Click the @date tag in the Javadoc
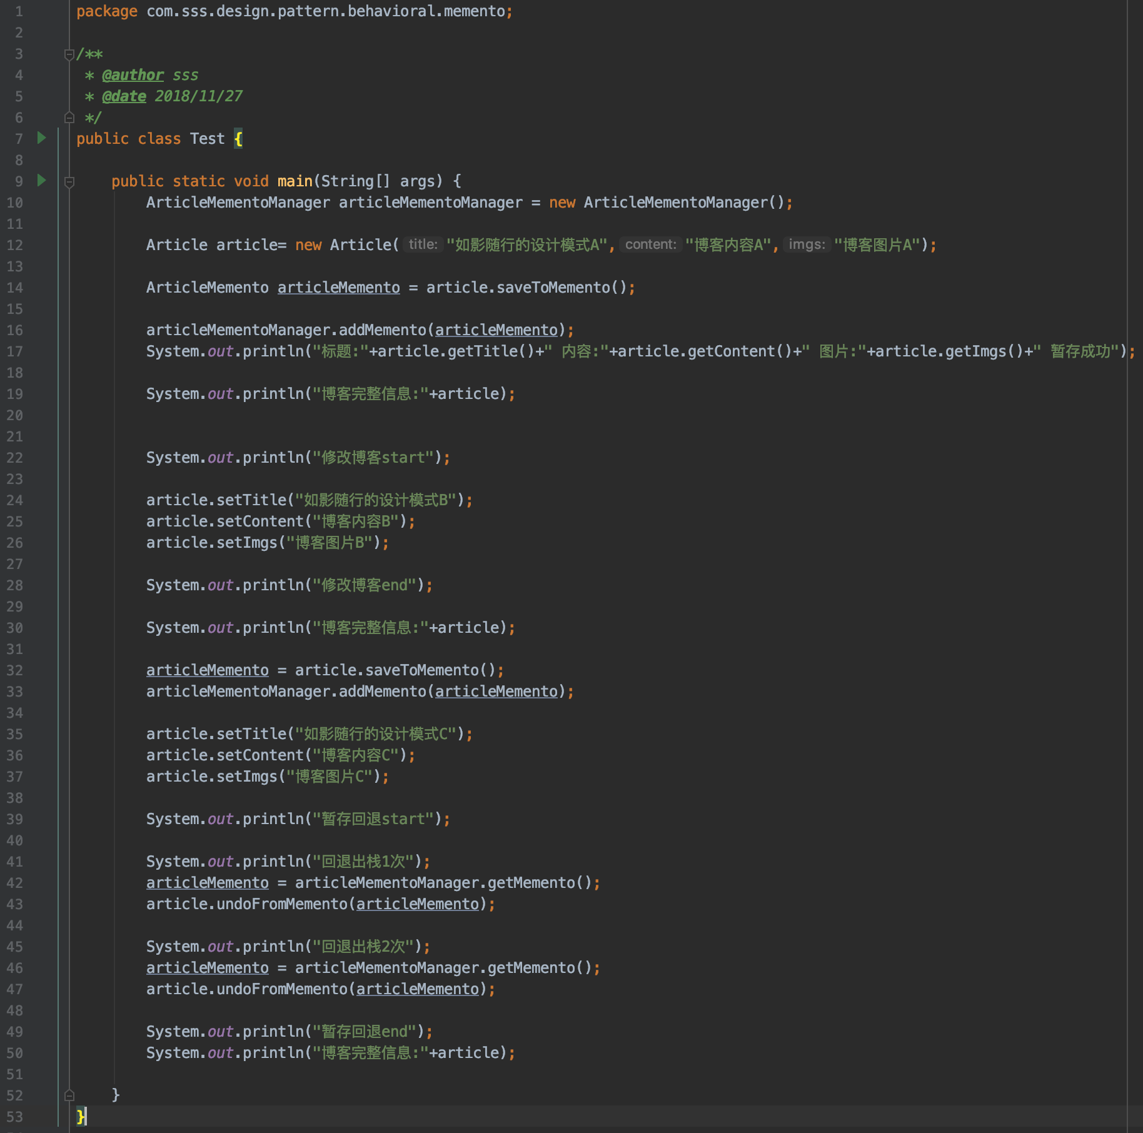 pos(124,96)
